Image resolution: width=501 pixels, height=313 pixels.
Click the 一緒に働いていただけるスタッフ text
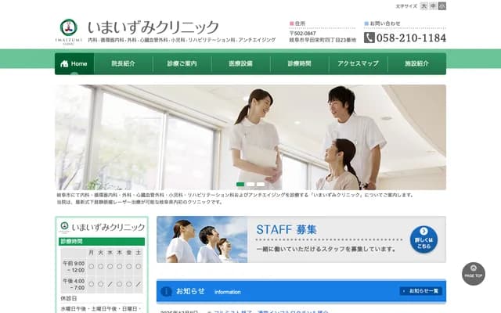tap(326, 249)
